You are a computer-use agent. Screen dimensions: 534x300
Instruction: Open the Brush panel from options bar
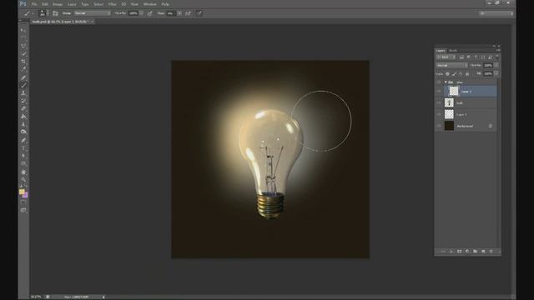tap(55, 13)
